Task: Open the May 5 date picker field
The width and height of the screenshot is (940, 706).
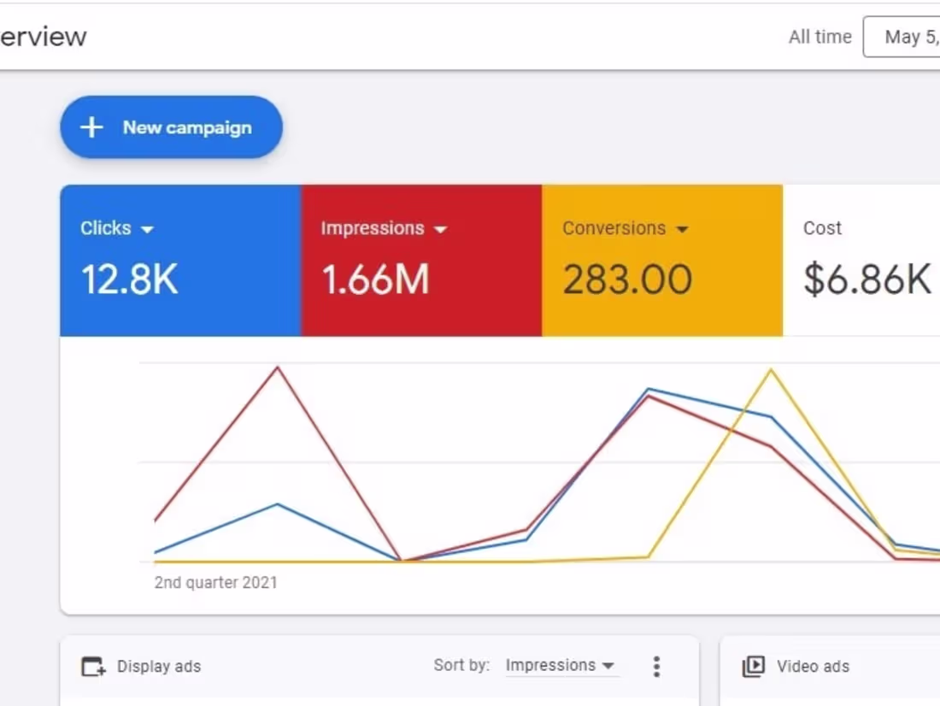Action: 906,37
